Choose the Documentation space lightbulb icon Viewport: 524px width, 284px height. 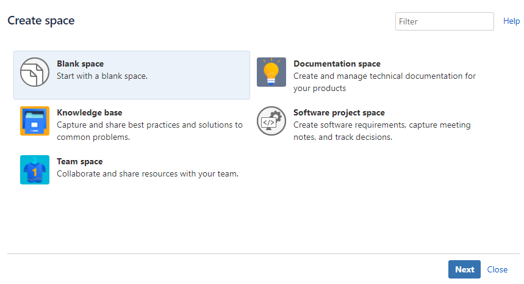(271, 72)
